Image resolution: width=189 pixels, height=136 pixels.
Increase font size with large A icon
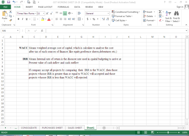47,13
